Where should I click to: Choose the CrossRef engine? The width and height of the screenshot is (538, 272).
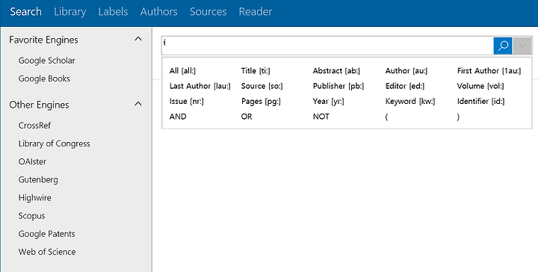tap(34, 126)
